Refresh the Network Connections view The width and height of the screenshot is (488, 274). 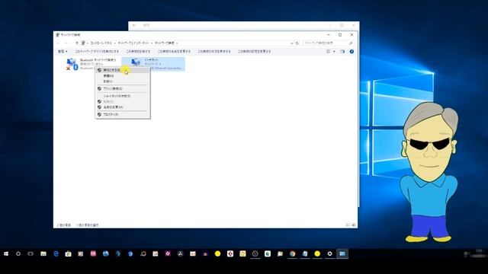tap(297, 43)
